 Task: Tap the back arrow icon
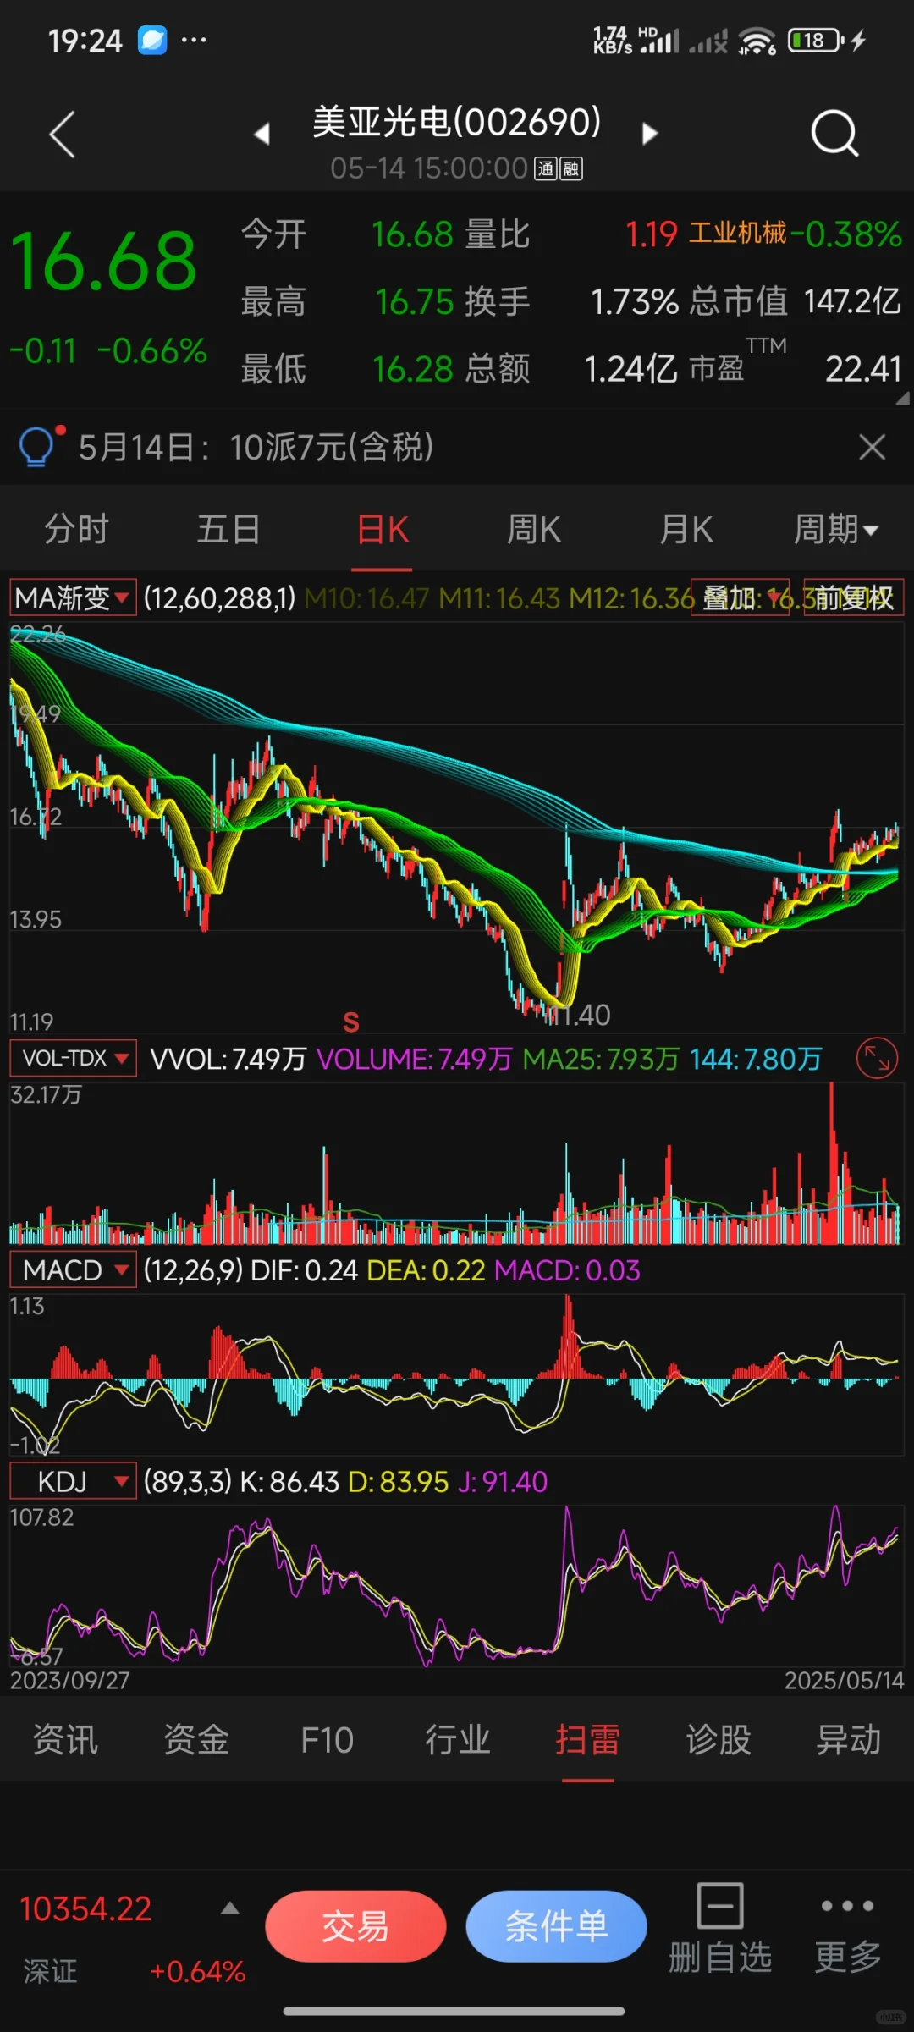point(62,134)
